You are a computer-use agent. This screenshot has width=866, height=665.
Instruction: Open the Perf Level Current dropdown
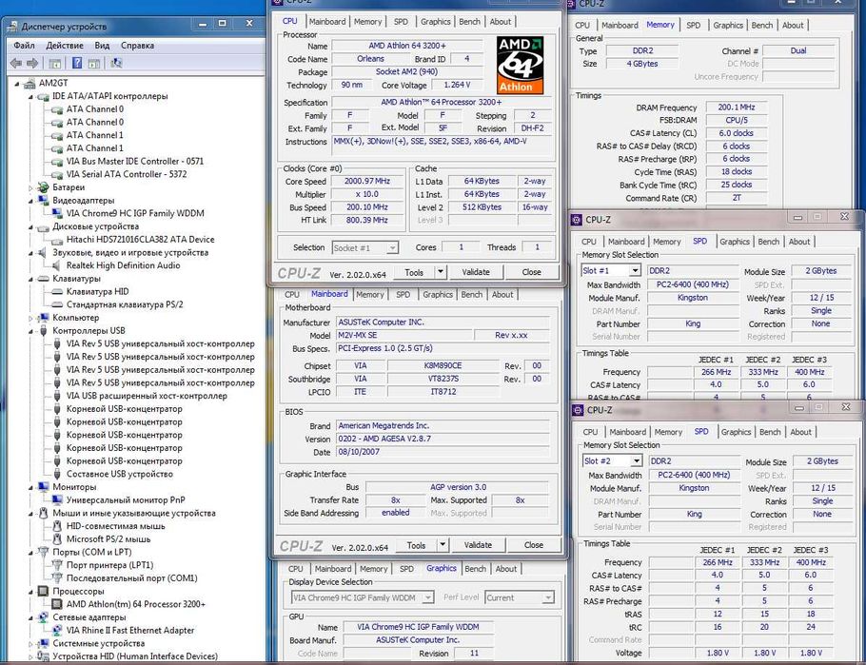point(547,597)
